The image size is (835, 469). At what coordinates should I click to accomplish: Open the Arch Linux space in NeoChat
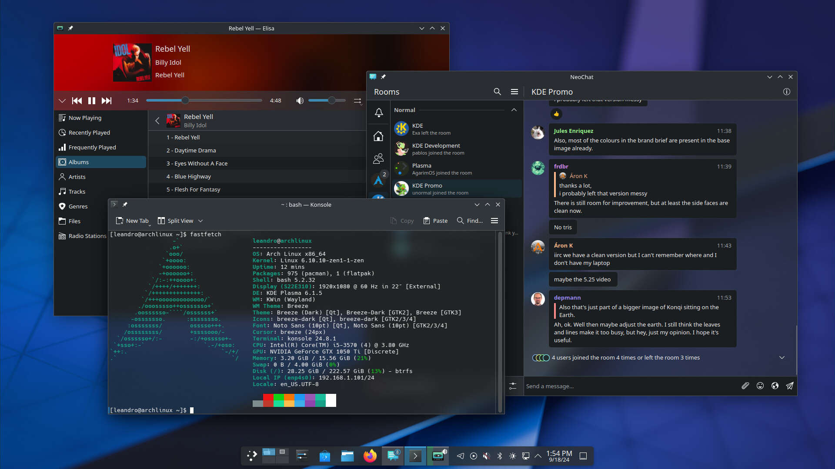[378, 180]
